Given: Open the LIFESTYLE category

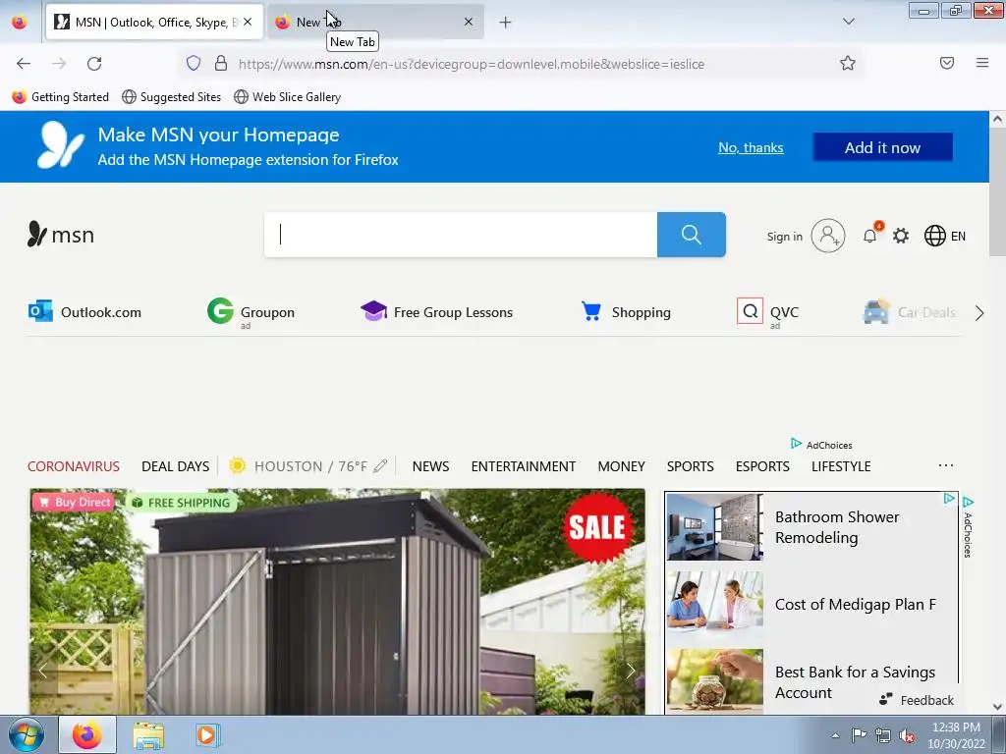Looking at the screenshot, I should (841, 466).
